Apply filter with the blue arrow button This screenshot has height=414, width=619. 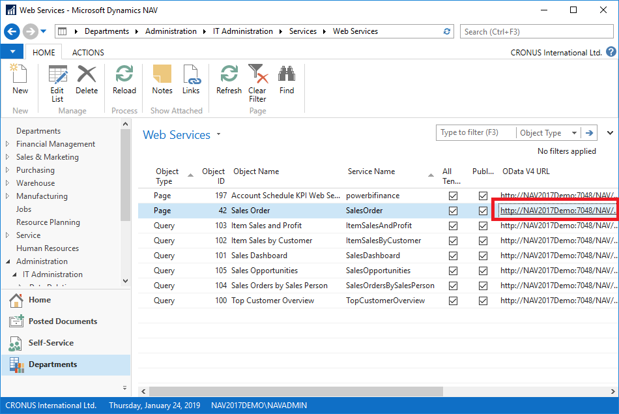(589, 133)
